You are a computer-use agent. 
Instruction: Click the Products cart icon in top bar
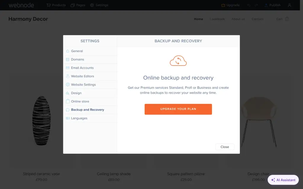tap(49, 5)
